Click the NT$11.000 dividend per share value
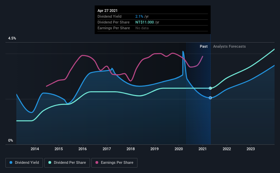The image size is (280, 173). pos(145,22)
